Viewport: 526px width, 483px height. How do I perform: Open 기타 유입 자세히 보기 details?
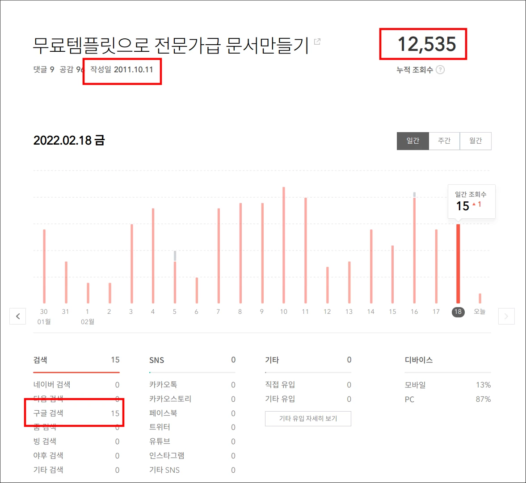[x=308, y=418]
